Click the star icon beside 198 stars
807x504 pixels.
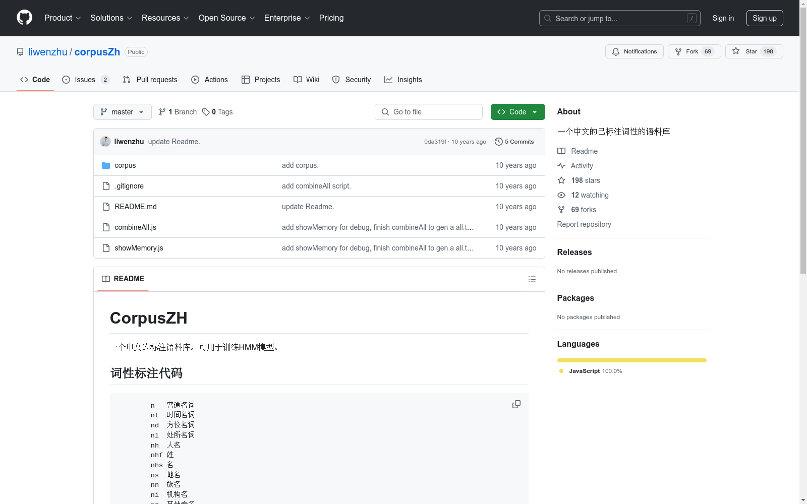click(x=561, y=180)
